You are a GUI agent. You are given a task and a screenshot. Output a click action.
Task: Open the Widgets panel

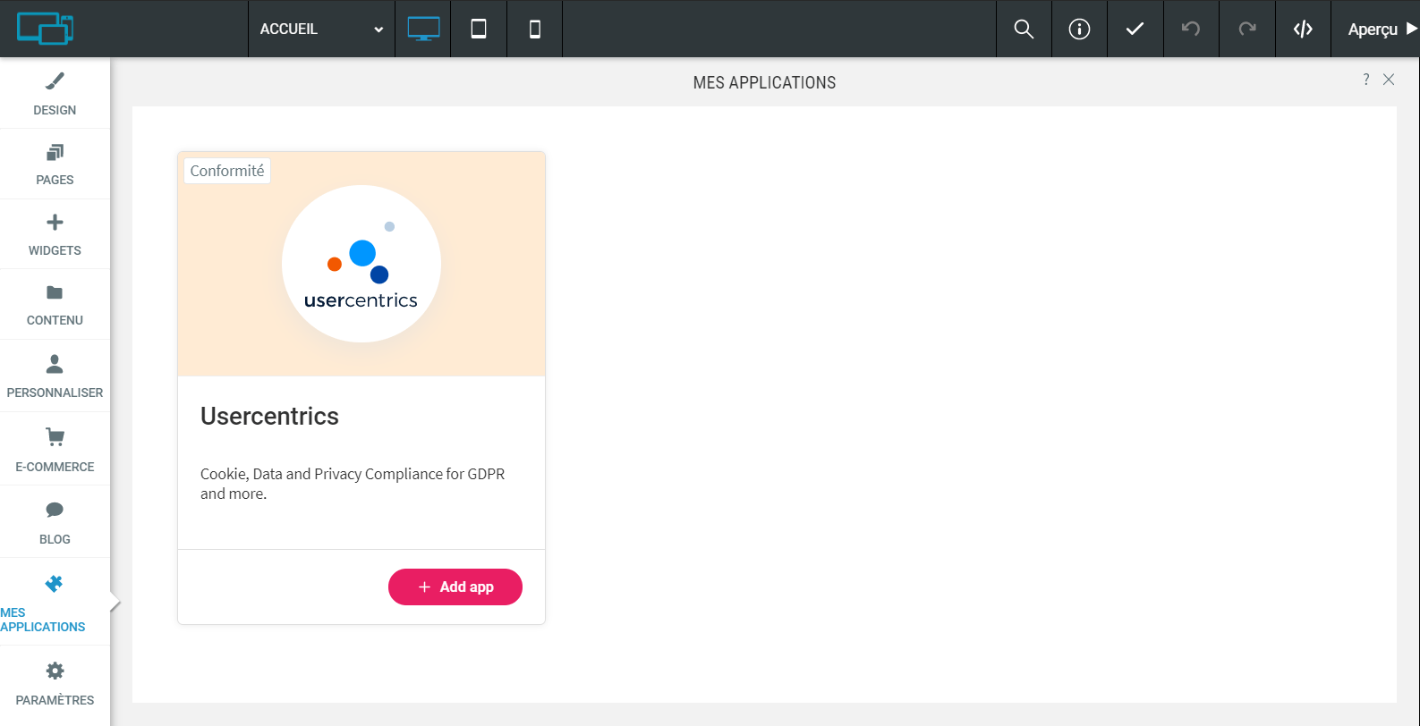(55, 234)
